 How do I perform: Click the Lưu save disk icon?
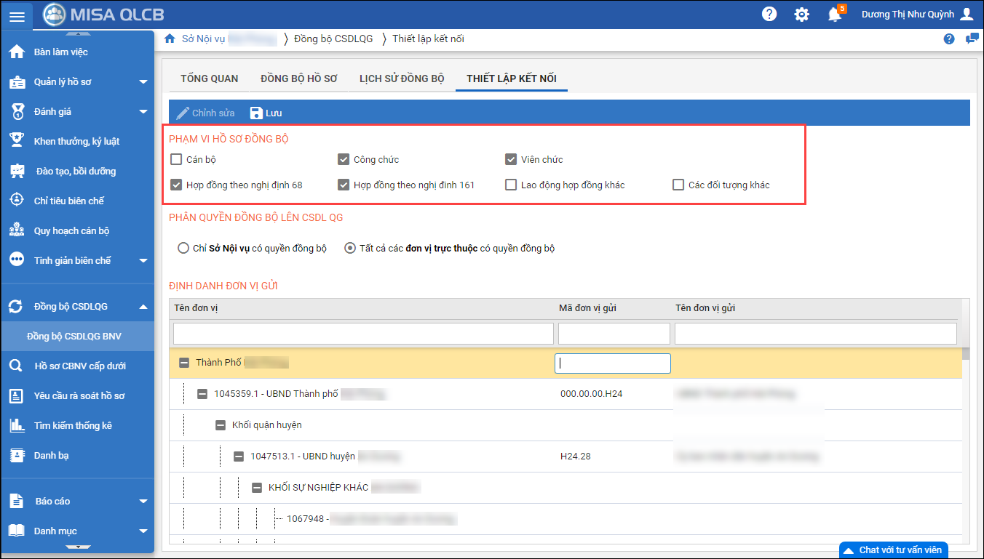256,113
